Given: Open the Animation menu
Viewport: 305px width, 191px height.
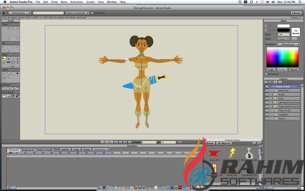Looking at the screenshot, I should 77,2.
